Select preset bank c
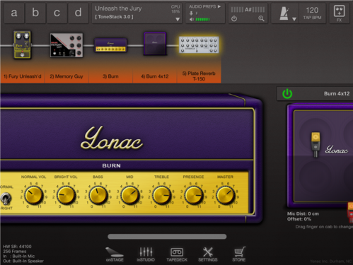The image size is (353, 265). (57, 13)
